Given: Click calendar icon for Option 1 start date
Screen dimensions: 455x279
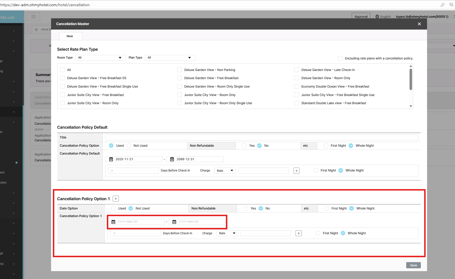Looking at the screenshot, I should 113,222.
